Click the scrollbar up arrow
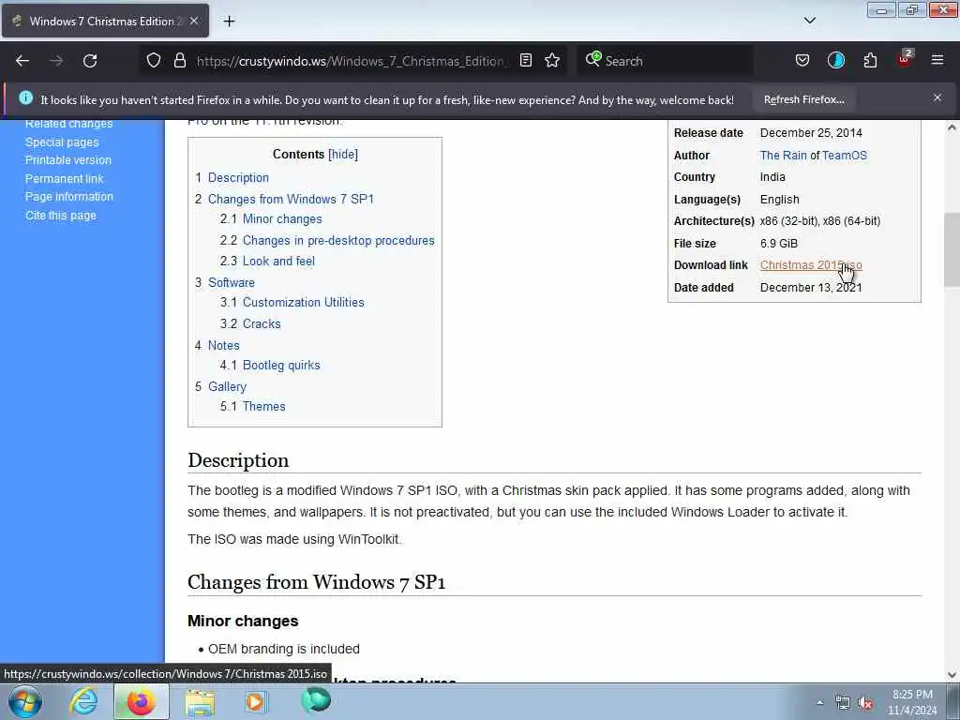This screenshot has width=960, height=720. [x=952, y=127]
